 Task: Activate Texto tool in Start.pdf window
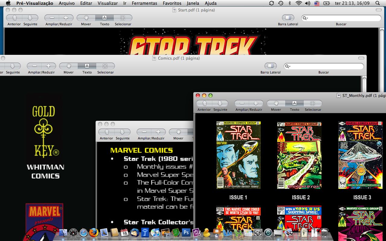[x=104, y=18]
